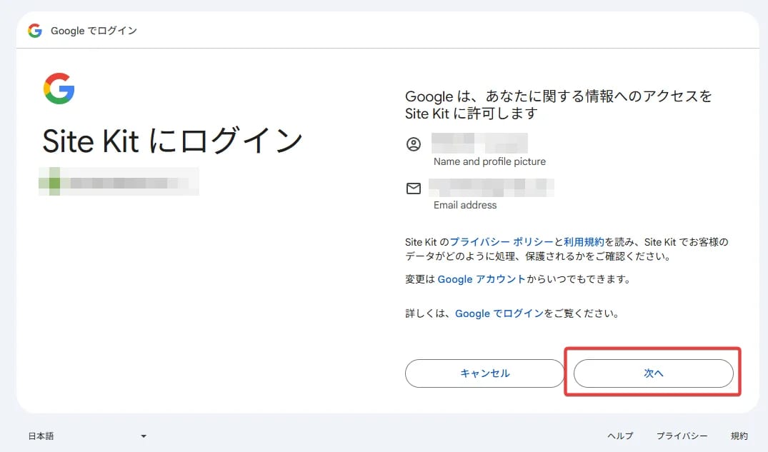Click 規約 at the bottom right
Viewport: 768px width, 452px height.
(x=739, y=436)
